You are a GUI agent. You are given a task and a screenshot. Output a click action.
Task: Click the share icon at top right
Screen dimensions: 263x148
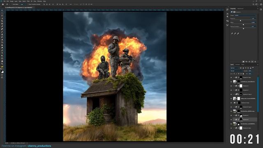coord(261,5)
